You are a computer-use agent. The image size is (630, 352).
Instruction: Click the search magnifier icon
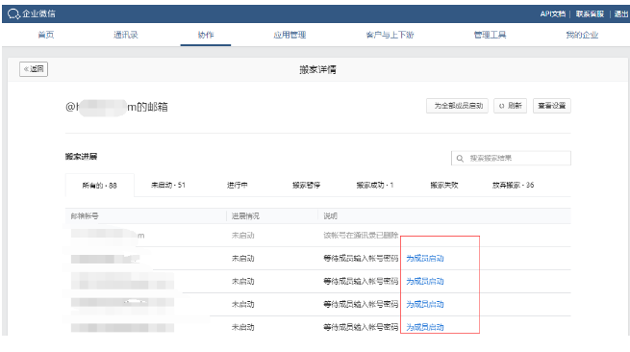pyautogui.click(x=460, y=159)
